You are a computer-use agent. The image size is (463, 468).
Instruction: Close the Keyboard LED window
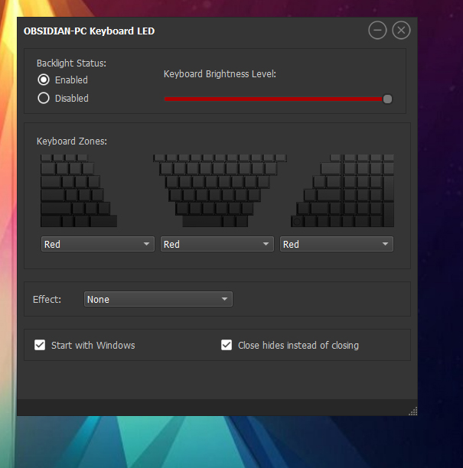pyautogui.click(x=401, y=30)
